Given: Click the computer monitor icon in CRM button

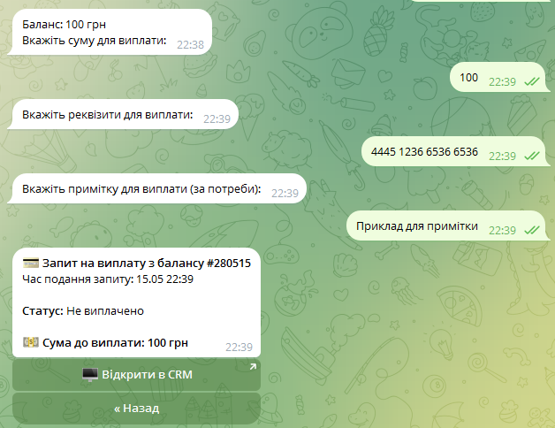Looking at the screenshot, I should click(x=90, y=375).
